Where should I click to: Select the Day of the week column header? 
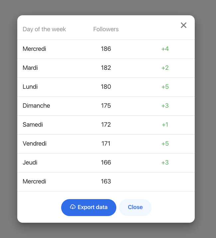(44, 29)
